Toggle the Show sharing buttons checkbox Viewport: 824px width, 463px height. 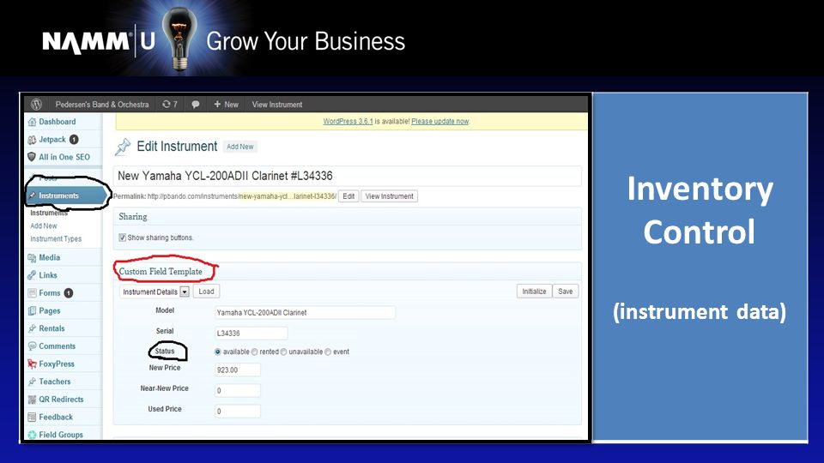tap(122, 238)
